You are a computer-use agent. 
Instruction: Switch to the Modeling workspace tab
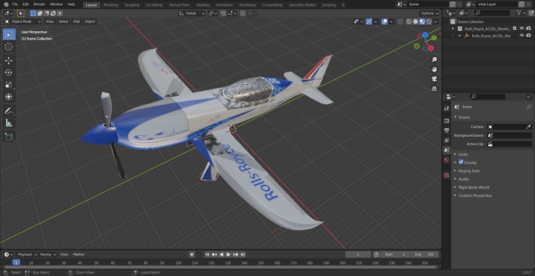(111, 5)
